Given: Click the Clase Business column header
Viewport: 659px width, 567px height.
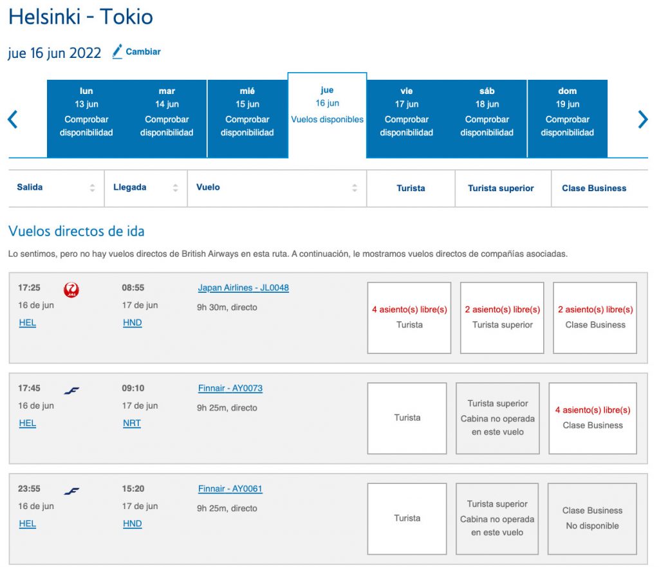Looking at the screenshot, I should pos(594,189).
